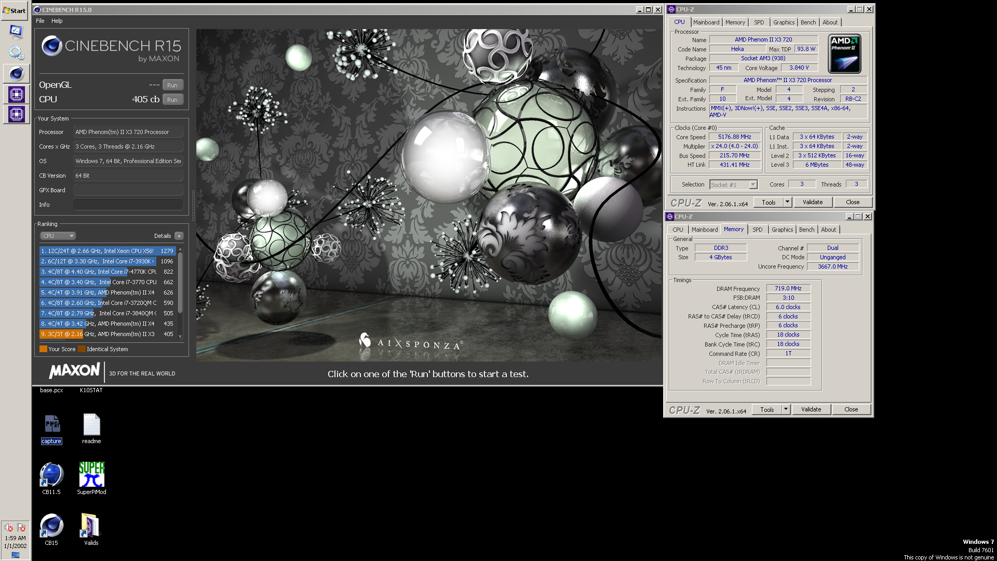Click Close in upper CPU-Z window
The image size is (997, 561).
click(x=853, y=203)
